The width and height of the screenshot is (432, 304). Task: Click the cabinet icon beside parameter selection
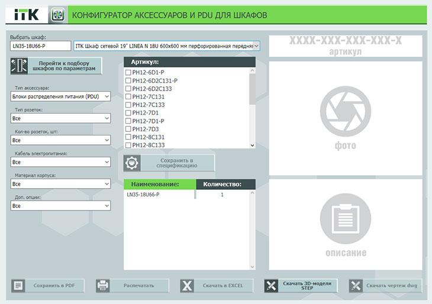(x=19, y=66)
